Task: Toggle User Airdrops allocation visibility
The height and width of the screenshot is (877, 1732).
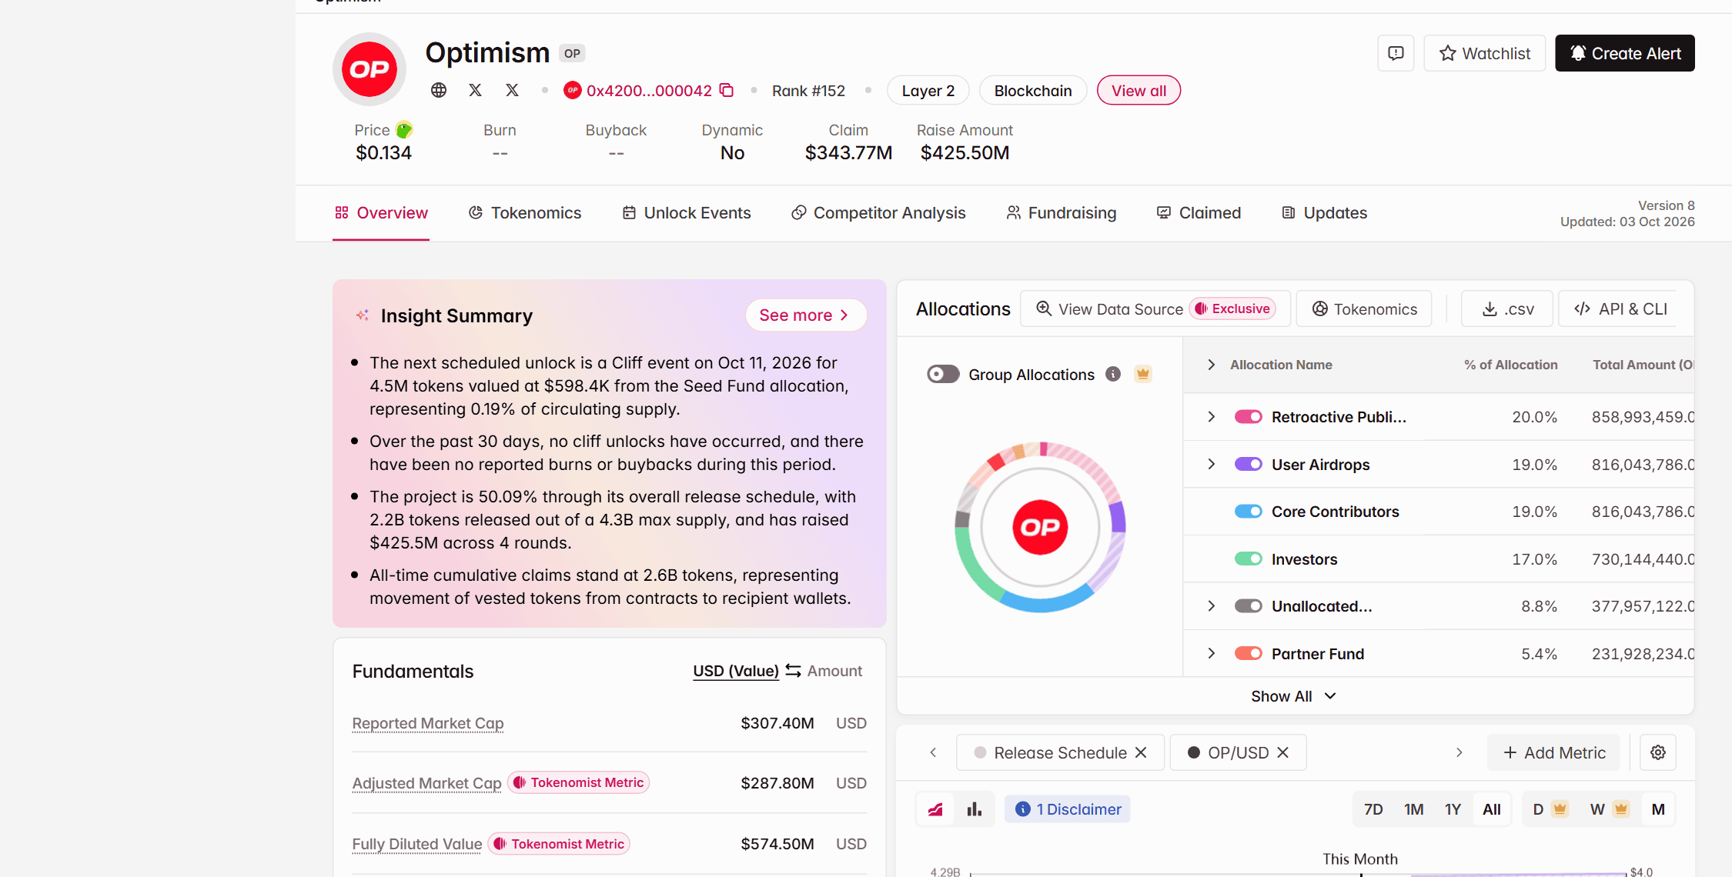Action: click(1249, 464)
